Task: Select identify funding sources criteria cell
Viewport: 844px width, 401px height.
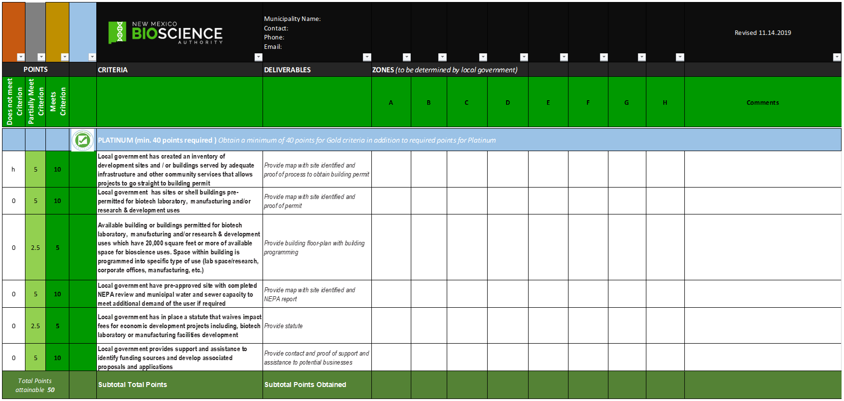Action: pos(180,358)
